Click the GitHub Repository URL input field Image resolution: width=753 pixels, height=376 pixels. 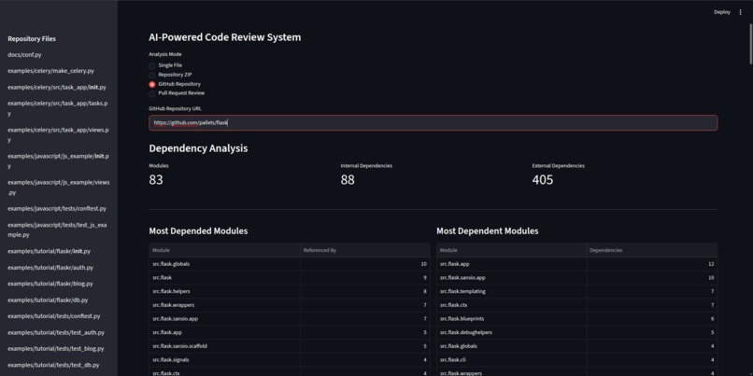433,123
